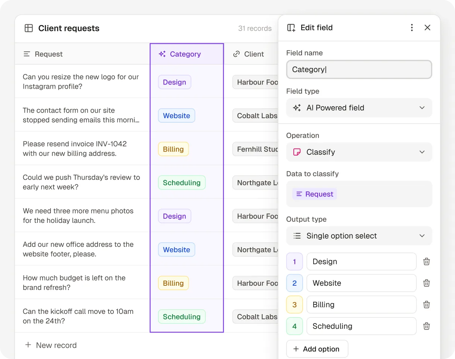Screen dimensions: 455x359
Task: Expand Output type using its chevron arrow
Action: click(x=422, y=236)
